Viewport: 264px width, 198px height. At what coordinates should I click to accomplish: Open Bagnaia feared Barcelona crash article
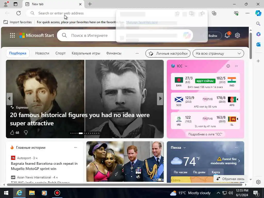[44, 166]
